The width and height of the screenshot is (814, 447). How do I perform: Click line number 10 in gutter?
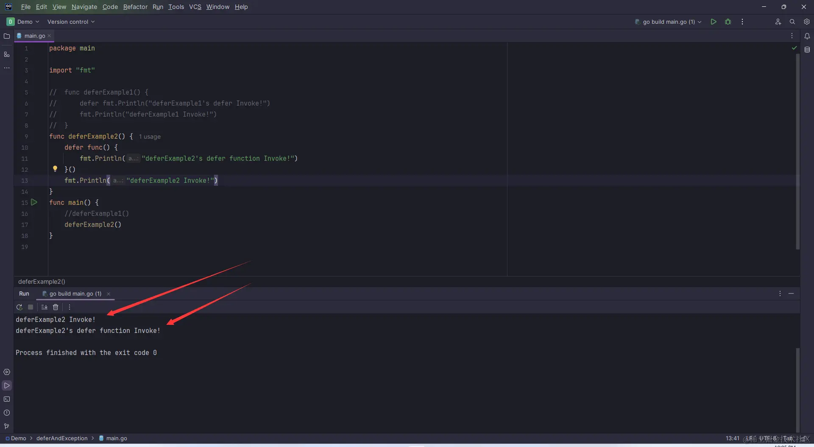tap(25, 148)
